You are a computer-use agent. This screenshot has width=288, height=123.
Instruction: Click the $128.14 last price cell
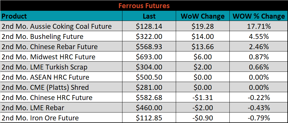(x=149, y=26)
